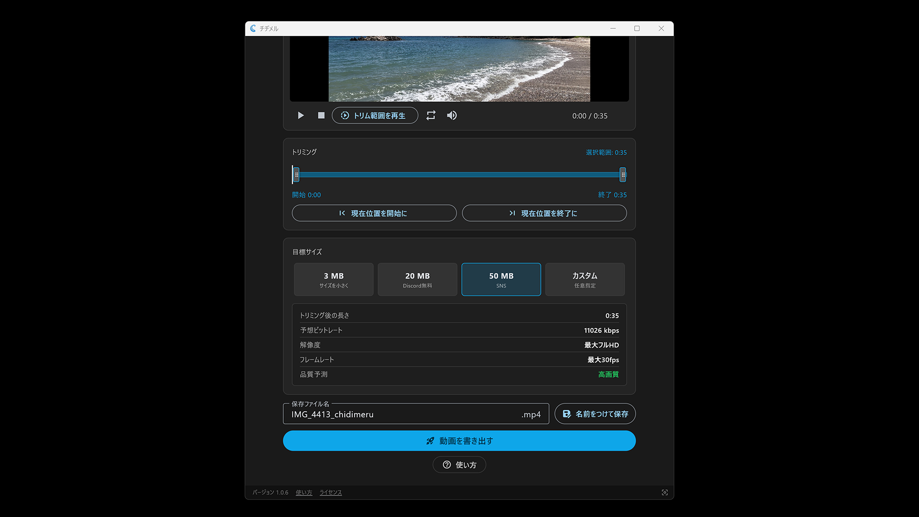Mute the volume speaker icon
Viewport: 919px width, 517px height.
coord(452,115)
